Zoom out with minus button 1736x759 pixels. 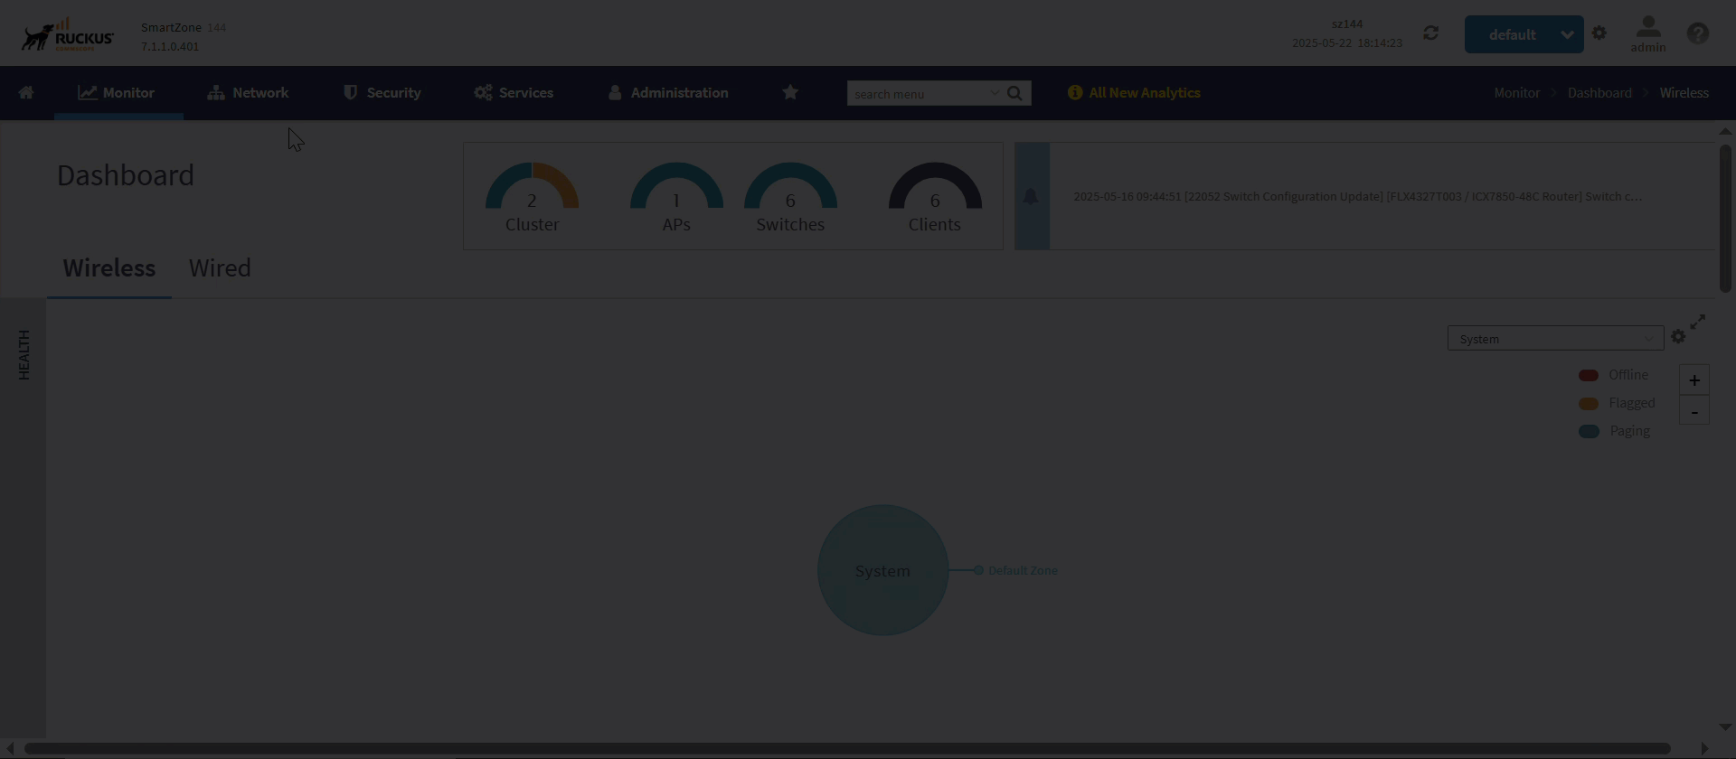click(1694, 411)
